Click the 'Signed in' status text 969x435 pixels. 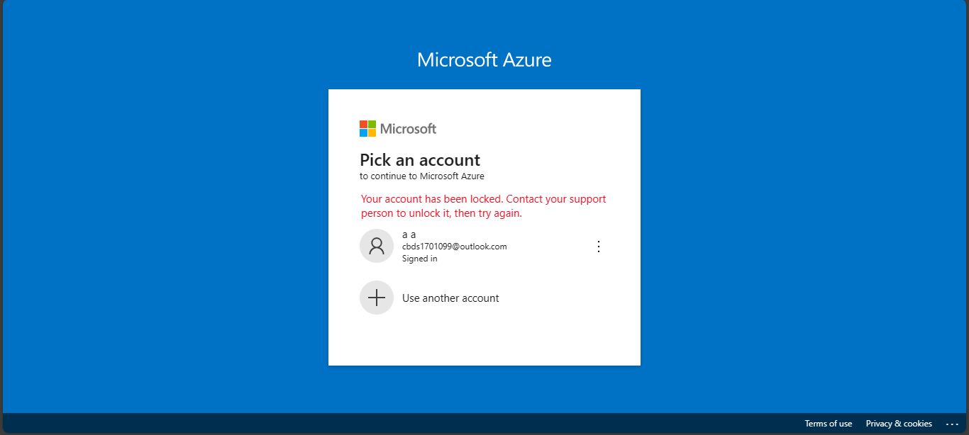coord(419,259)
